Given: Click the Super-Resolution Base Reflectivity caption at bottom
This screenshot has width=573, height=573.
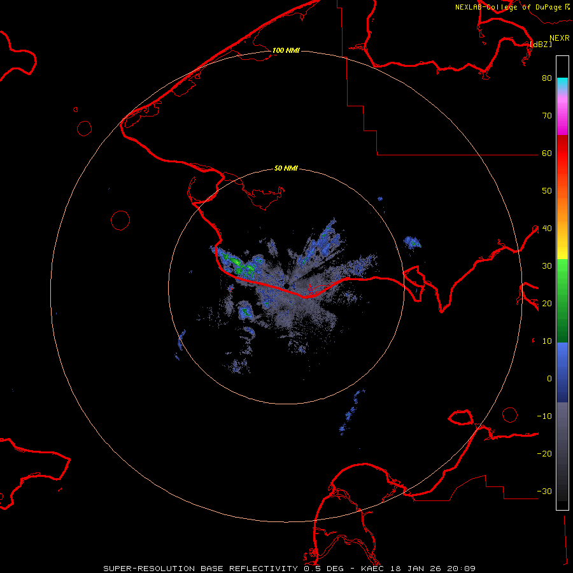Looking at the screenshot, I should click(x=289, y=569).
